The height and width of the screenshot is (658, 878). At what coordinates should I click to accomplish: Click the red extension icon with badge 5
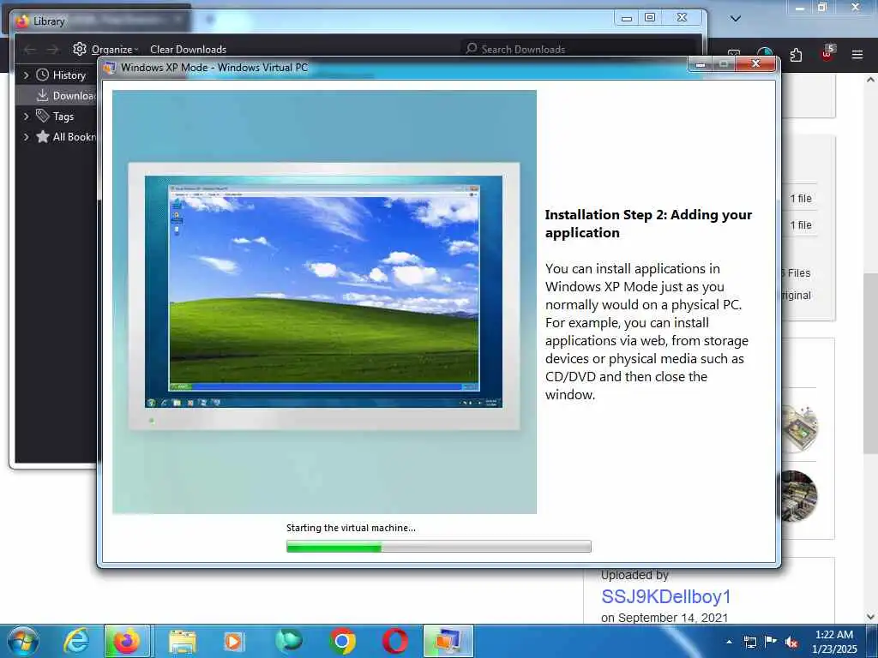[x=827, y=54]
